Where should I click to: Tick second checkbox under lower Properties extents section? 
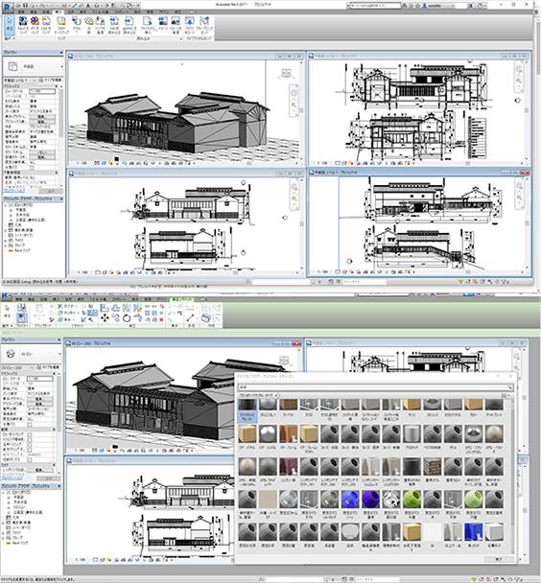[30, 439]
